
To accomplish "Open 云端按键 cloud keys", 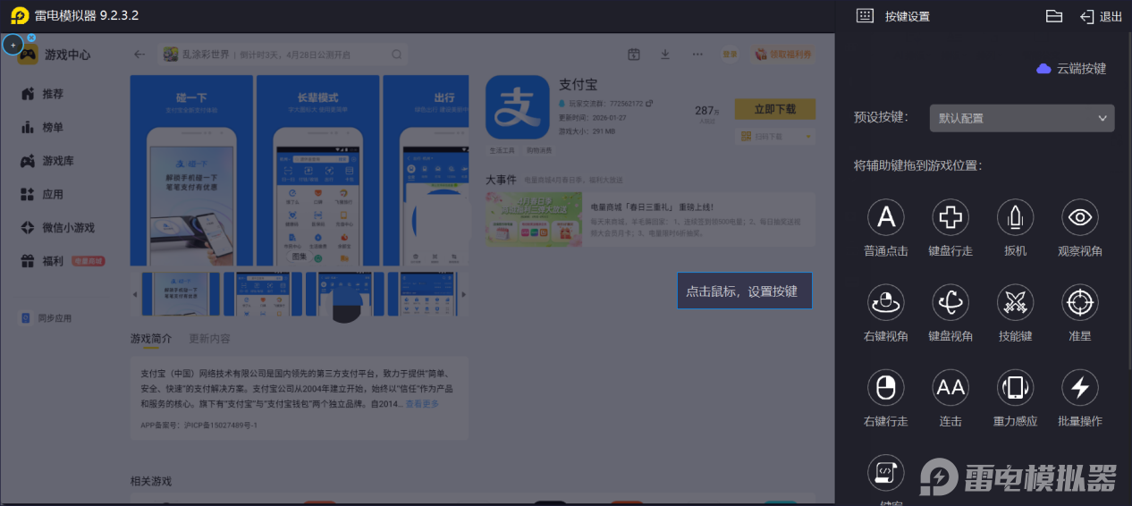I will (x=1071, y=68).
